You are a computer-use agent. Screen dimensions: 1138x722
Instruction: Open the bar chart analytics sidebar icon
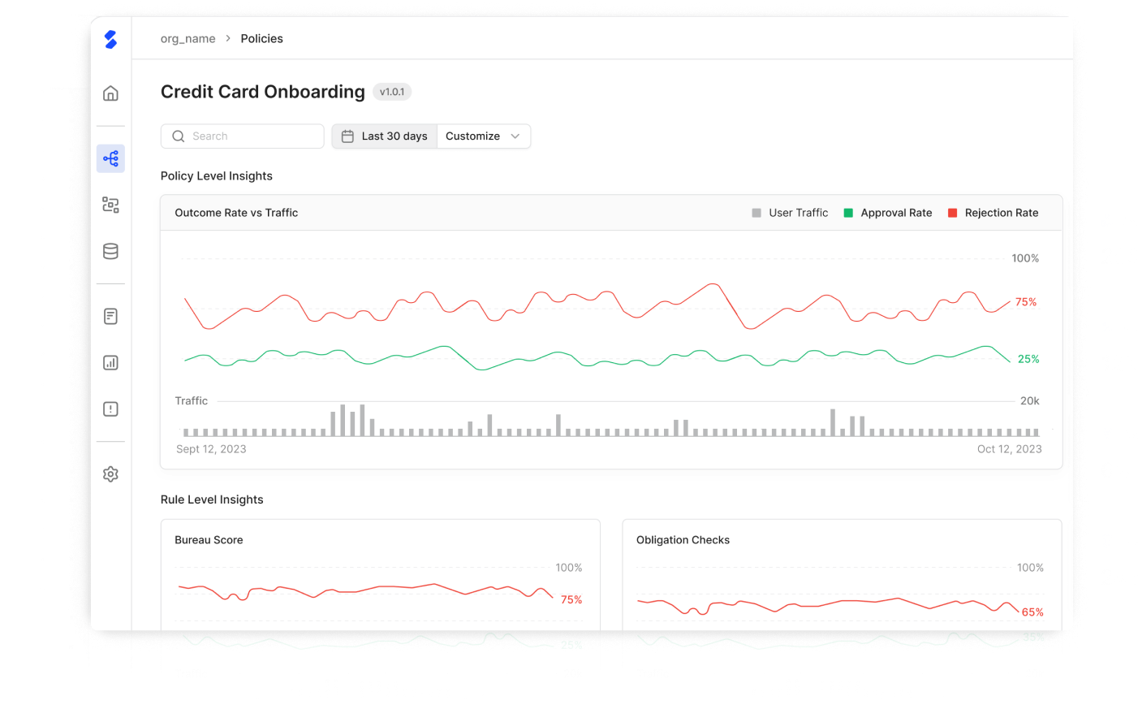point(111,363)
